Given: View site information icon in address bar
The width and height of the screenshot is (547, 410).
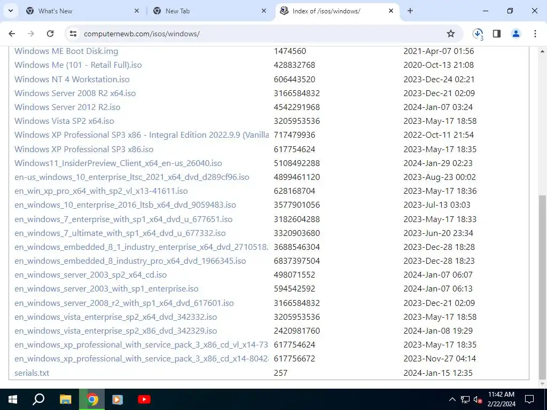Looking at the screenshot, I should tap(73, 34).
